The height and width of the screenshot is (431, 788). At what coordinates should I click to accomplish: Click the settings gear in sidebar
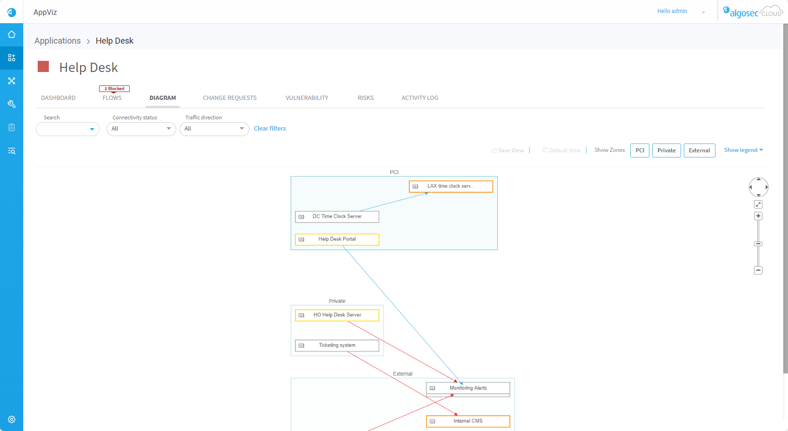tap(12, 419)
